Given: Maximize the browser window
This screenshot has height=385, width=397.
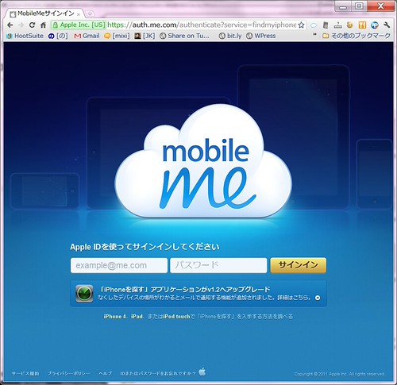Looking at the screenshot, I should 359,6.
